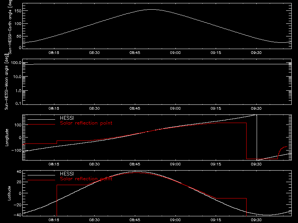
Task: Click 09:15 under the Latitude plot
Action: (216, 220)
